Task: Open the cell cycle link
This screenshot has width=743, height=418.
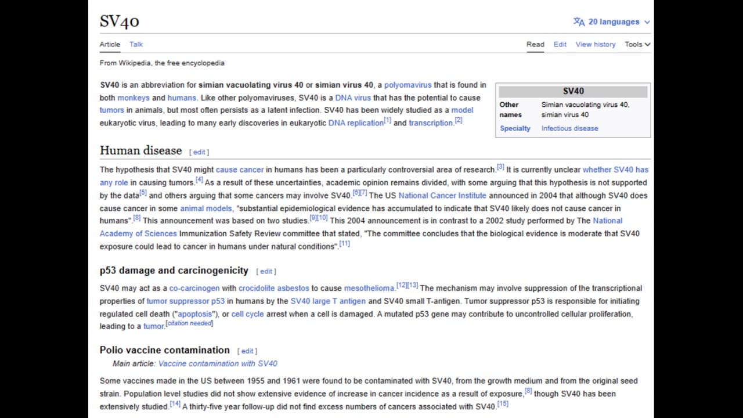Action: (x=247, y=313)
